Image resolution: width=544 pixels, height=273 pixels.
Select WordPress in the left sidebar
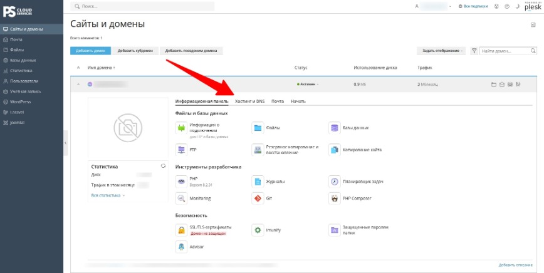[x=21, y=102]
